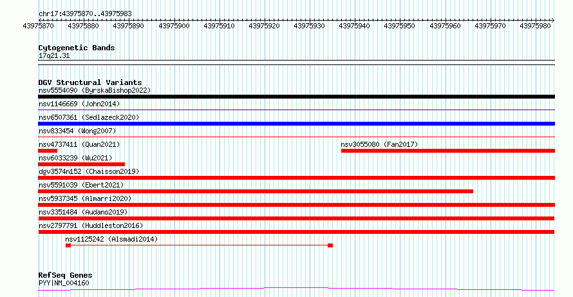Select the short red nsv4737411 bar
Screen dimensions: 573x297
pos(48,151)
